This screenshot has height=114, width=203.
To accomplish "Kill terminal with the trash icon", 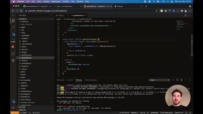I will (x=181, y=80).
